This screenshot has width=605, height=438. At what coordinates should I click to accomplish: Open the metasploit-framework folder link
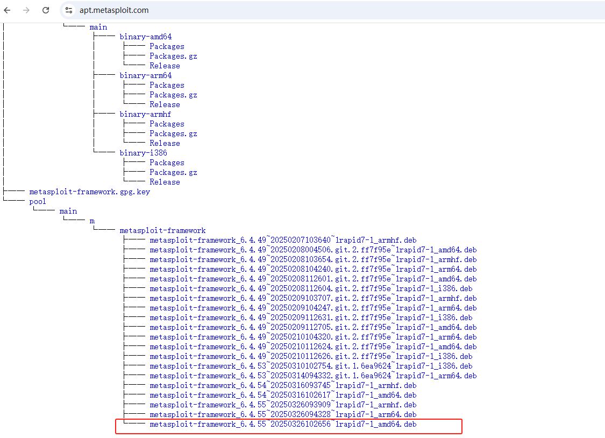coord(162,230)
